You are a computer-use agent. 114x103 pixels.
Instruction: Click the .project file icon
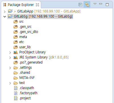(16, 98)
